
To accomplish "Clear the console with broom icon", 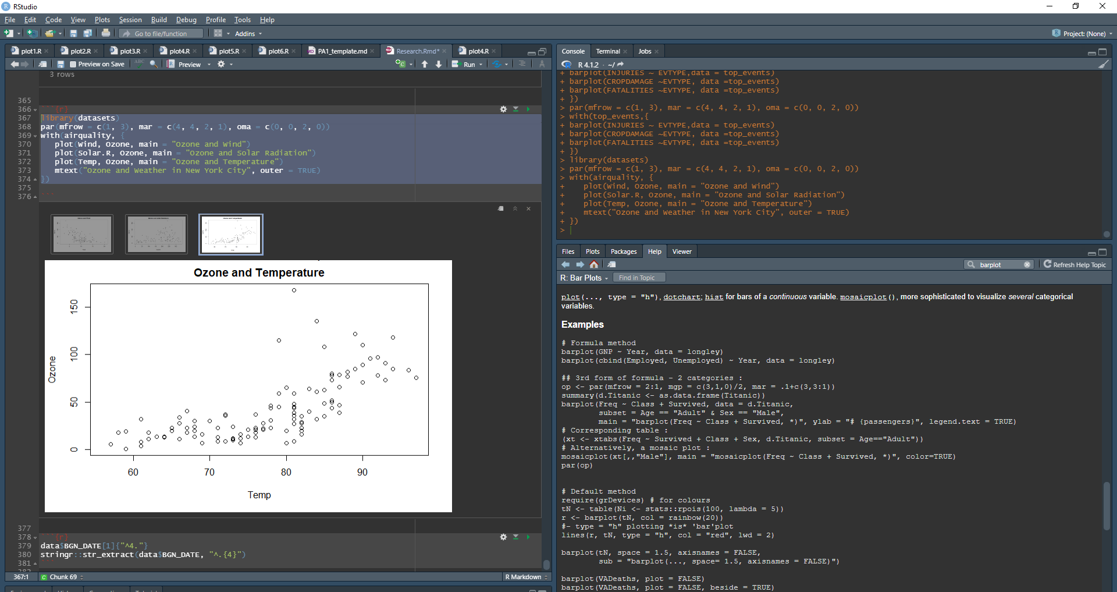I will coord(1104,64).
